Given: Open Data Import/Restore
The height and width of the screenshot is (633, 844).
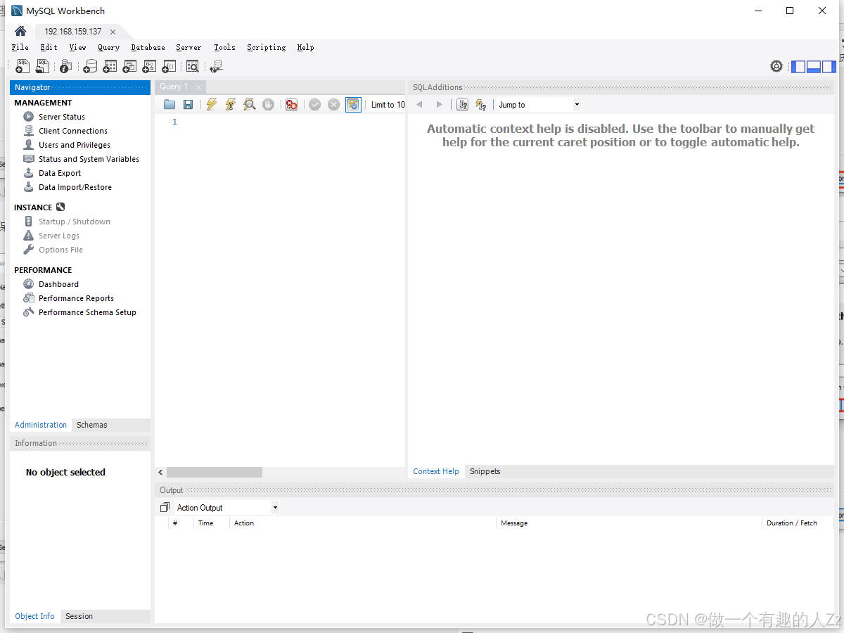Looking at the screenshot, I should 75,187.
